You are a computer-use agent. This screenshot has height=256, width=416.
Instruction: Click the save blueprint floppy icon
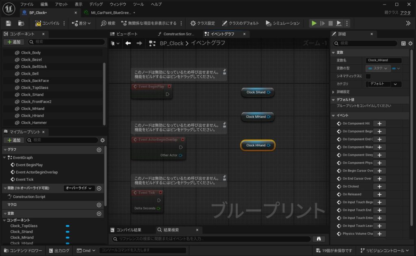tap(9, 23)
